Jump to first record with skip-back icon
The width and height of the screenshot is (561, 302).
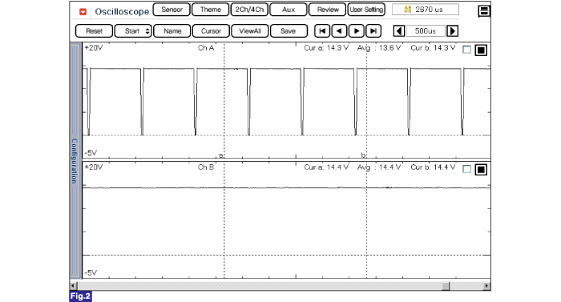[x=322, y=31]
